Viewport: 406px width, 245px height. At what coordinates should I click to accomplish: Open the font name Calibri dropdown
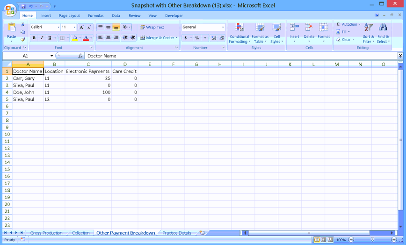click(x=58, y=28)
